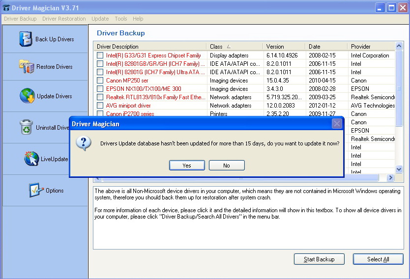This screenshot has width=410, height=279.
Task: Click the information textbox below the list
Action: point(248,218)
